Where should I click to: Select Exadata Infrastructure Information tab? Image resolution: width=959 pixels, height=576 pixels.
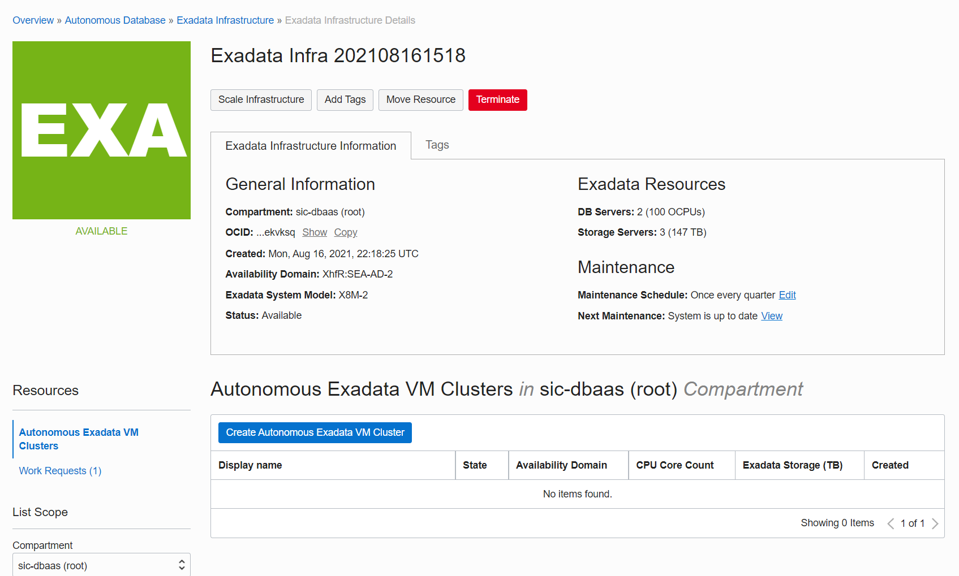[311, 146]
